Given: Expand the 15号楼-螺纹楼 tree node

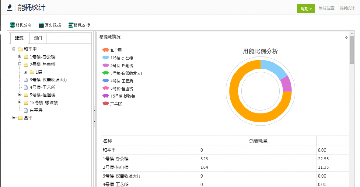Looking at the screenshot, I should 20,102.
